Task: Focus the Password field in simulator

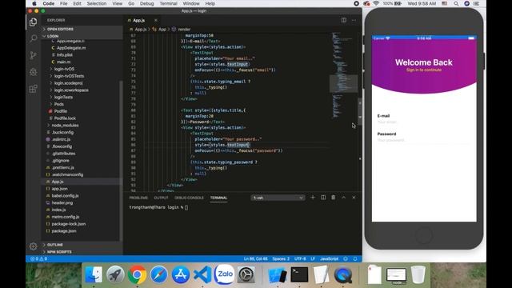Action: point(423,140)
